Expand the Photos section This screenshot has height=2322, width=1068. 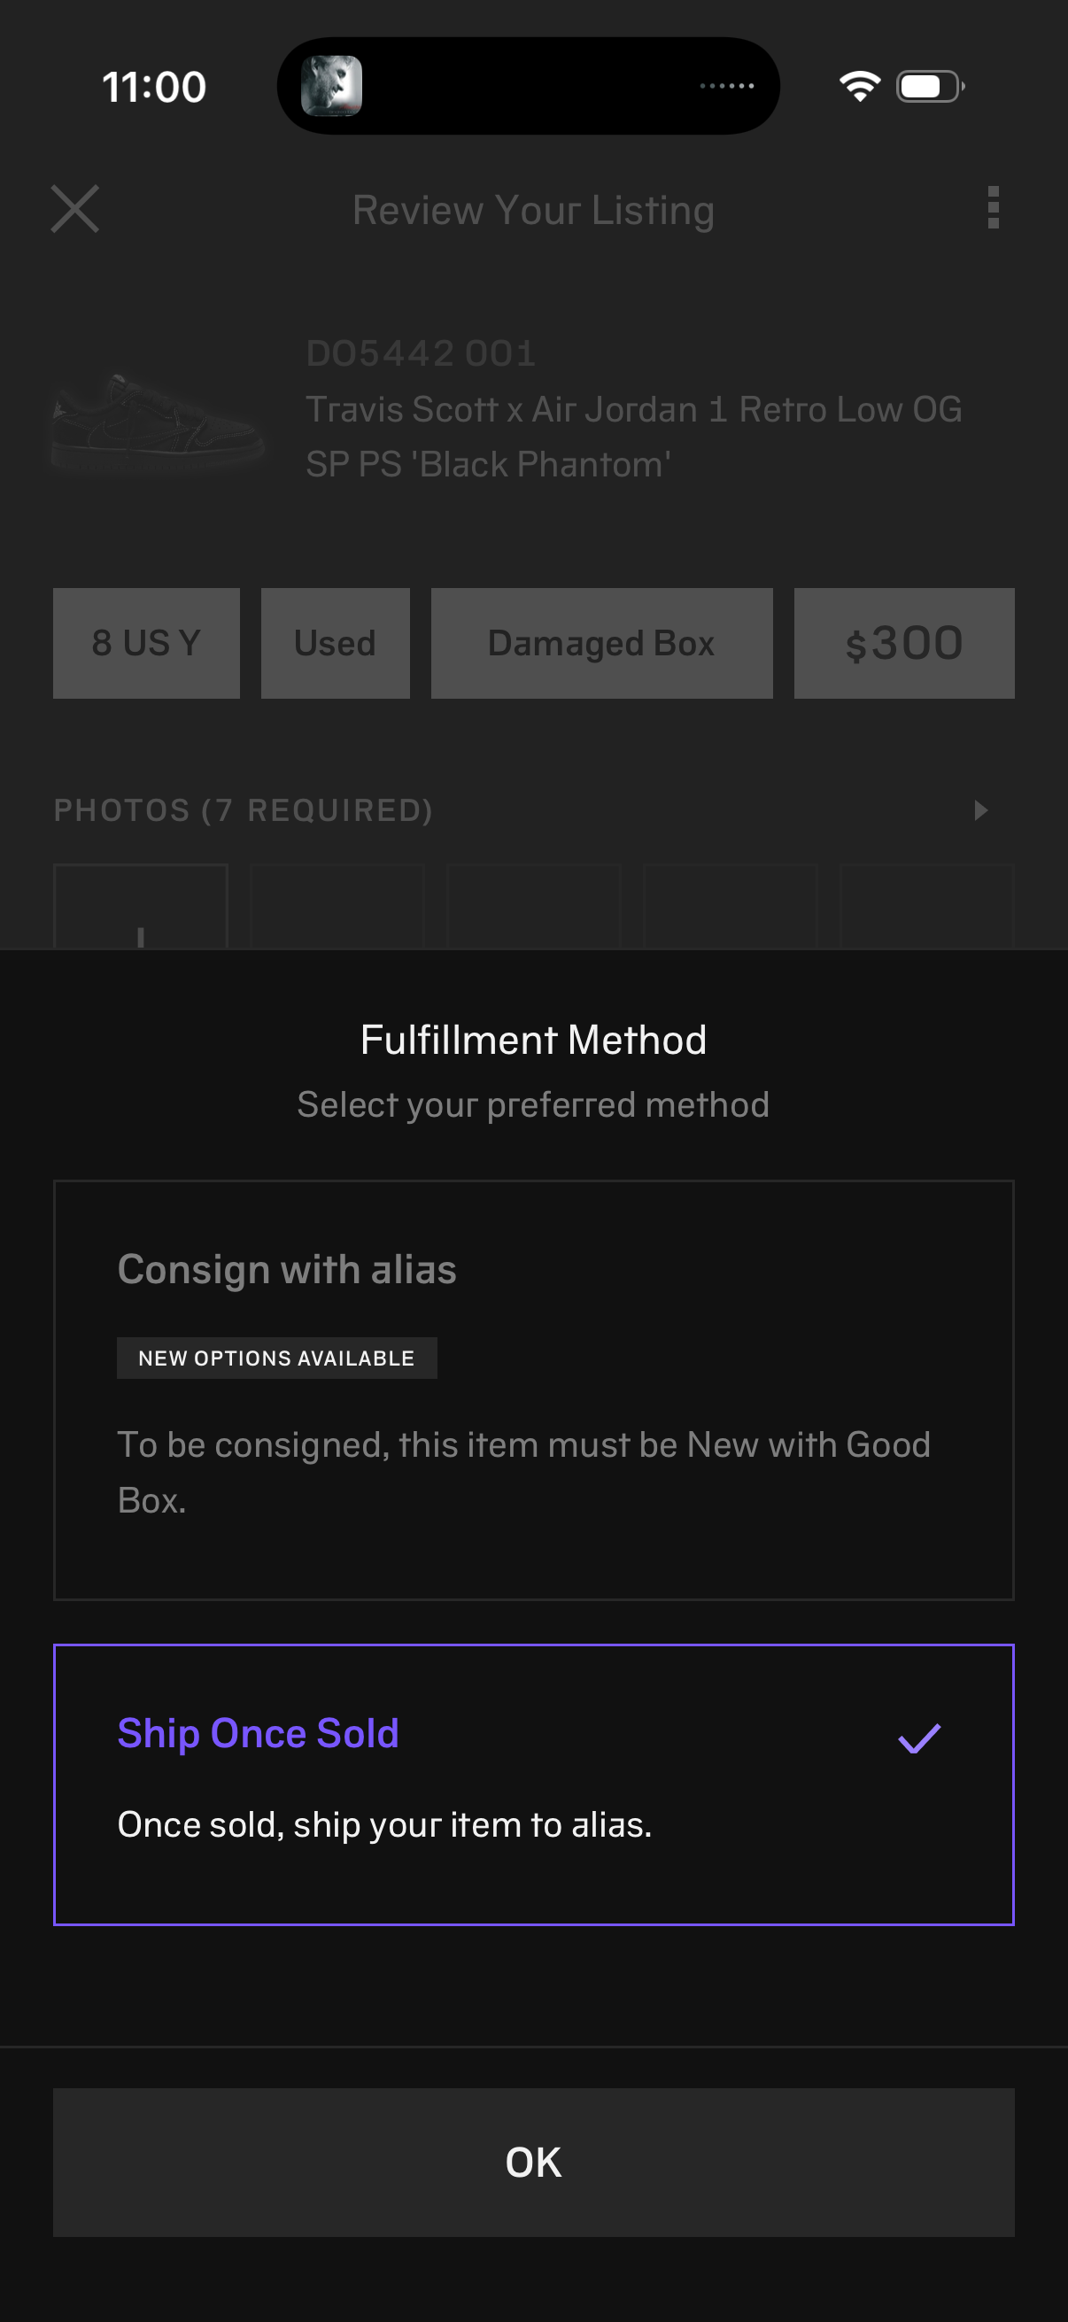[x=979, y=809]
